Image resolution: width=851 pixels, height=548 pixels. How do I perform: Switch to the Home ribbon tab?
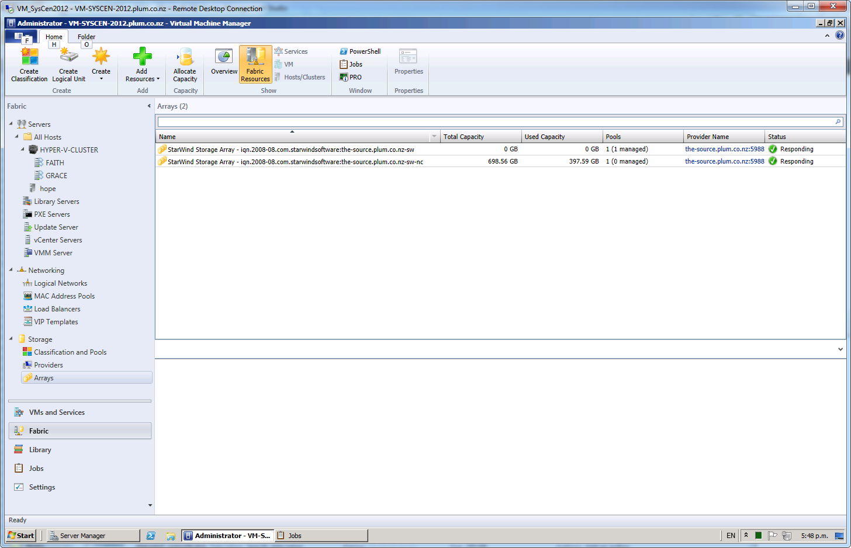[x=54, y=37]
